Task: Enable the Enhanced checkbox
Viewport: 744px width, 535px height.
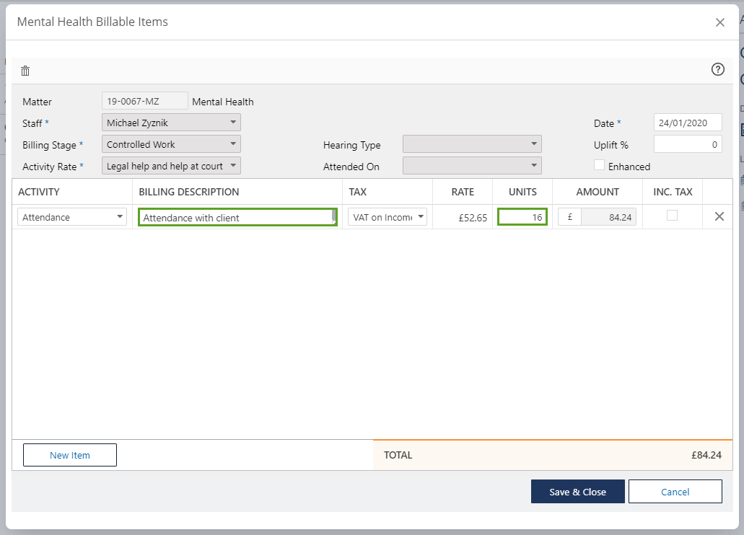Action: click(599, 165)
